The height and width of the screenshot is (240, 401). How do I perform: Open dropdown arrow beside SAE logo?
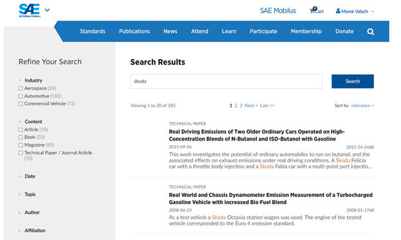coord(47,10)
